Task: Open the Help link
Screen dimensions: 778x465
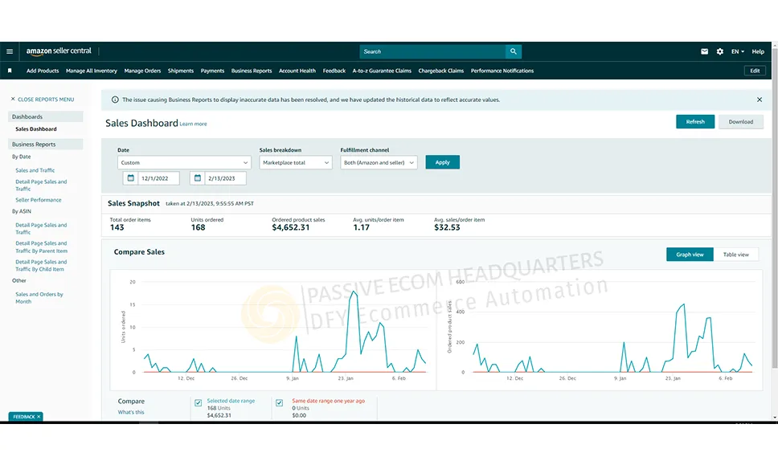Action: (758, 51)
